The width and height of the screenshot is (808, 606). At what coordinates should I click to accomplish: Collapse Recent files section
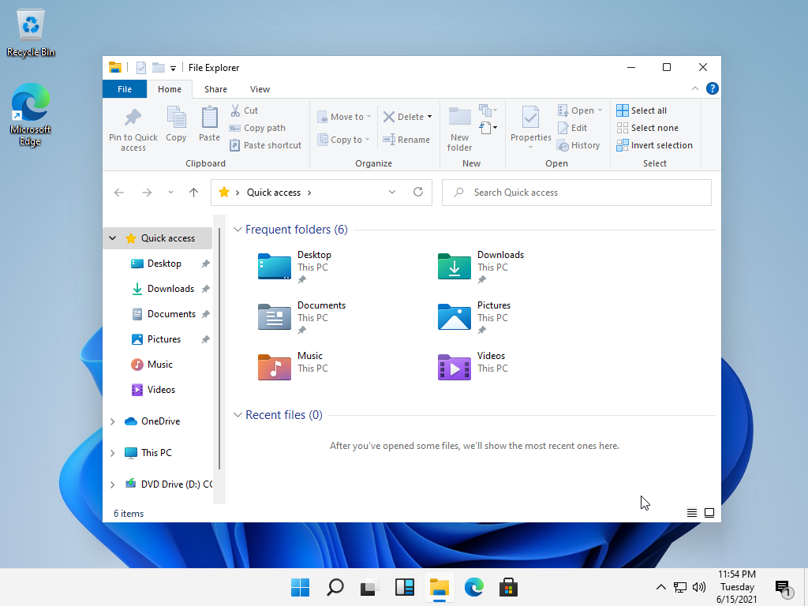click(x=238, y=415)
